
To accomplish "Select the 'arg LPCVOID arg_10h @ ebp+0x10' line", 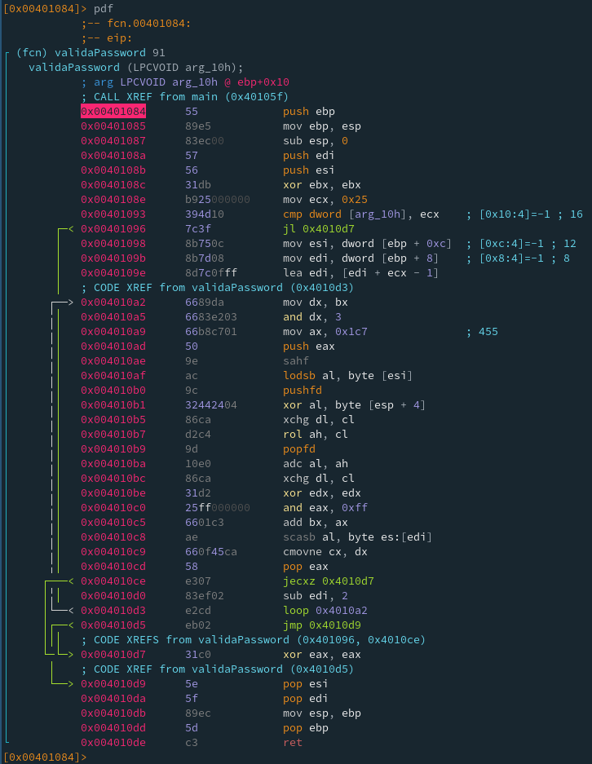I will [x=185, y=82].
